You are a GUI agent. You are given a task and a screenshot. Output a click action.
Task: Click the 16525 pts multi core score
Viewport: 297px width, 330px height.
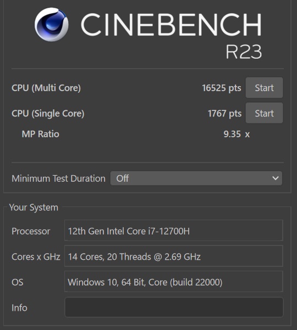pyautogui.click(x=222, y=88)
